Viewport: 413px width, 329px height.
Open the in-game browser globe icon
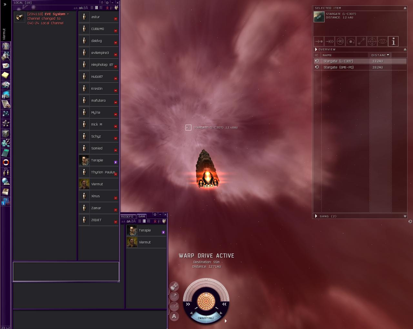click(6, 182)
